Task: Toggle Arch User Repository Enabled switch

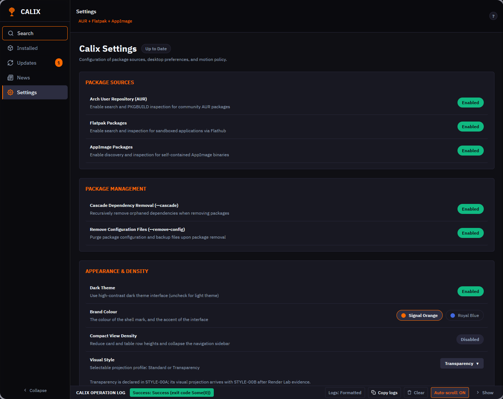Action: tap(470, 103)
